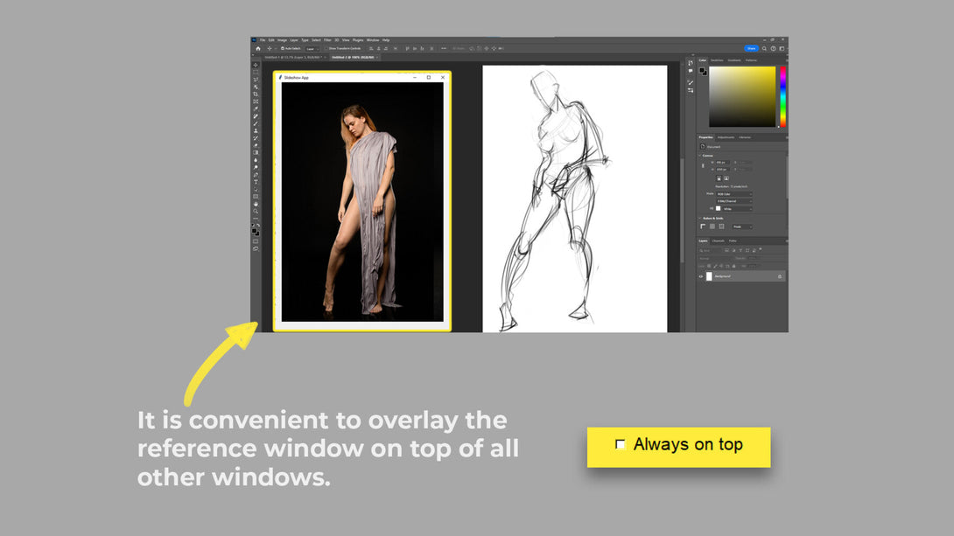Viewport: 954px width, 536px height.
Task: Close the Slideshow App window
Action: point(443,78)
